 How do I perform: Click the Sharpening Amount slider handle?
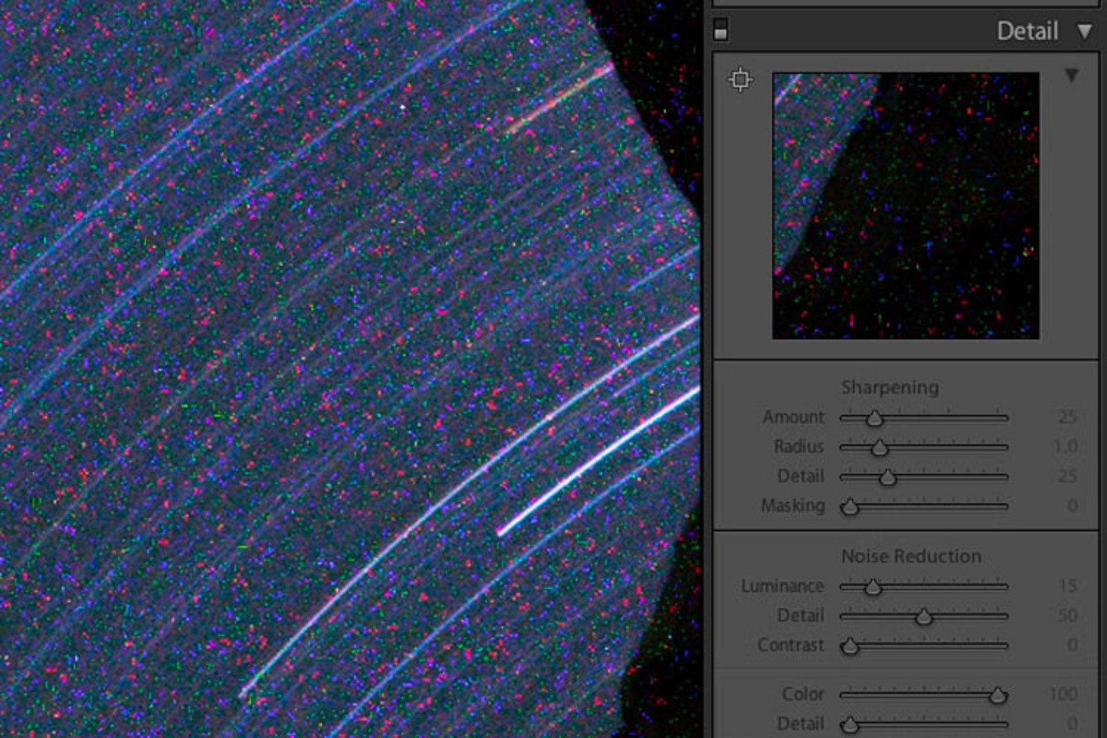tap(875, 418)
